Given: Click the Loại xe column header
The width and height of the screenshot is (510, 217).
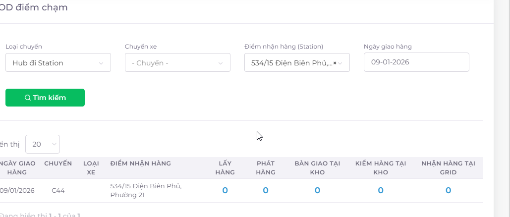Looking at the screenshot, I should [x=91, y=168].
